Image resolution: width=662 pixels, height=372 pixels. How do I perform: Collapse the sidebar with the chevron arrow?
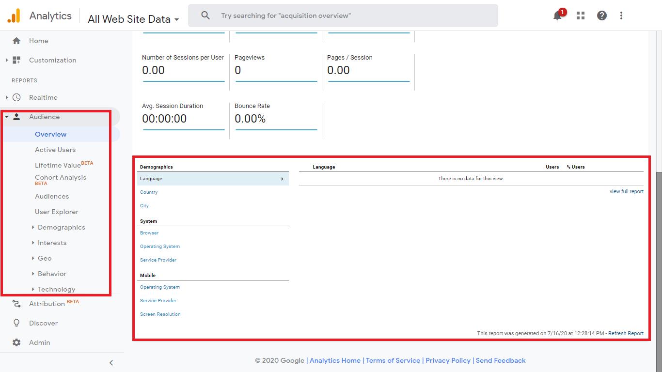[111, 362]
